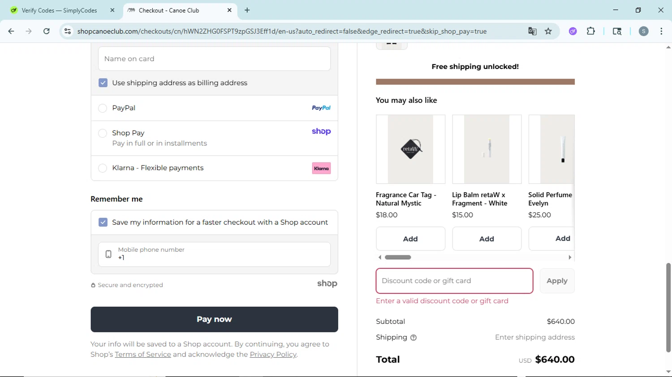Click the page vertical scrollbar thumb
Viewport: 672px width, 377px height.
(x=668, y=308)
